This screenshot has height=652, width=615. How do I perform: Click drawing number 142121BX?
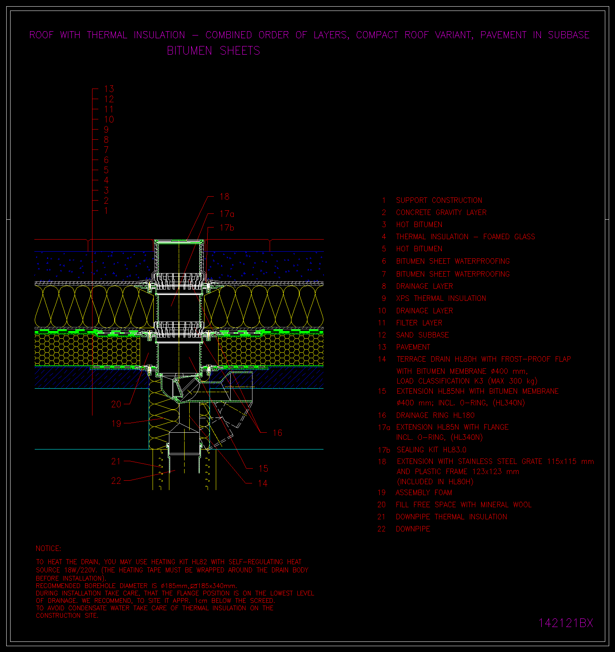click(x=565, y=623)
